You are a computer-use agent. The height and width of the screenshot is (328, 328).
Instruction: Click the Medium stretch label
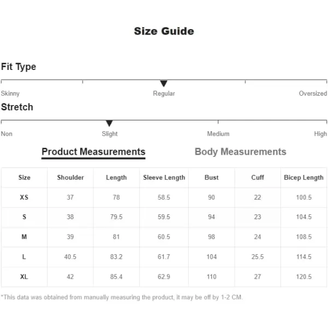pos(218,134)
